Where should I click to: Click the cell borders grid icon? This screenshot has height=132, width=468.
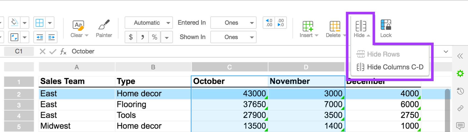pos(40,23)
